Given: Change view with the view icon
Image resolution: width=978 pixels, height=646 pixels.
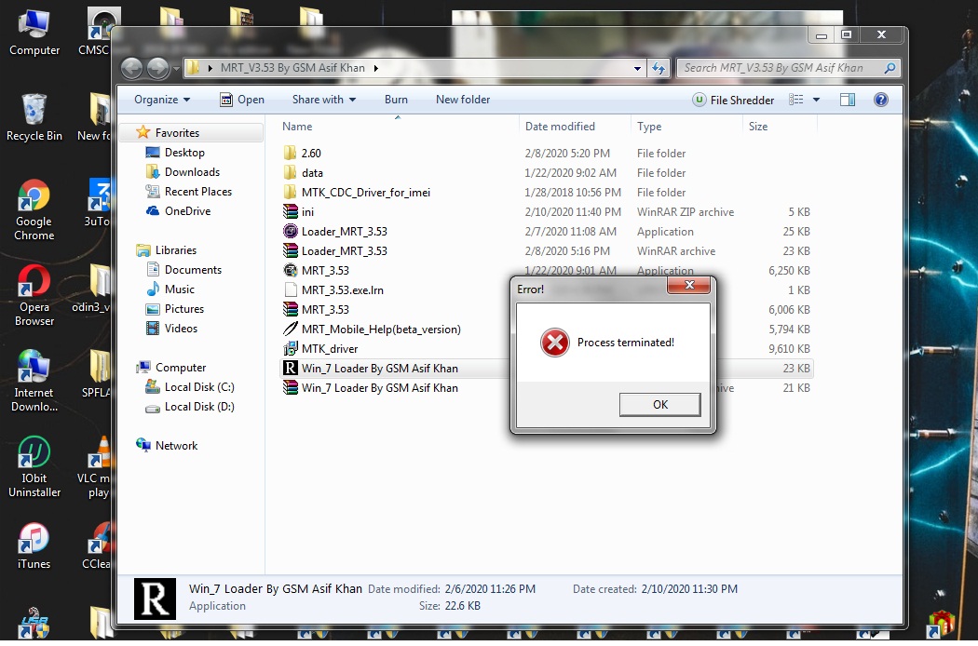Looking at the screenshot, I should [x=795, y=100].
